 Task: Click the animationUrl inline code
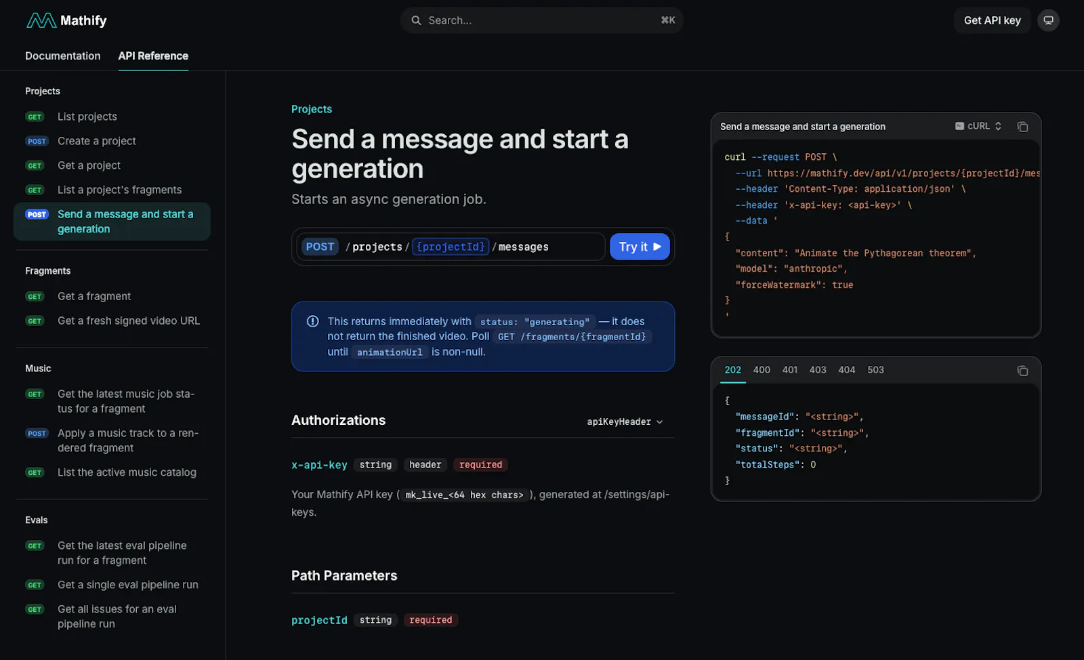390,352
